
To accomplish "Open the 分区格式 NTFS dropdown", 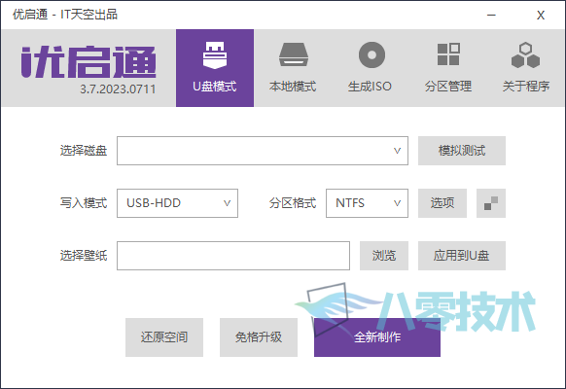I will point(367,203).
